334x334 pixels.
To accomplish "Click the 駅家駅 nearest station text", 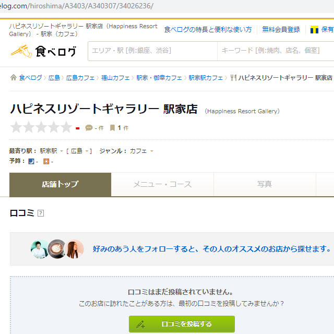I will tap(49, 151).
